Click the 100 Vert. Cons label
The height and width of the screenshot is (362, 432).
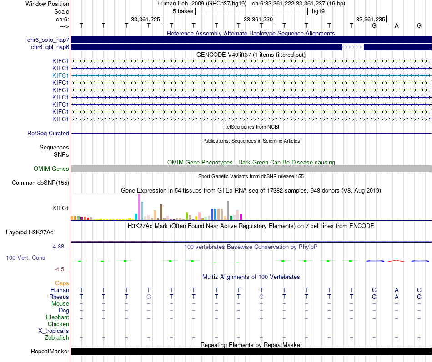(25, 258)
